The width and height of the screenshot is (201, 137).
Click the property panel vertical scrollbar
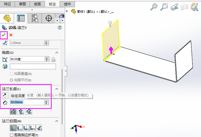tap(62, 97)
